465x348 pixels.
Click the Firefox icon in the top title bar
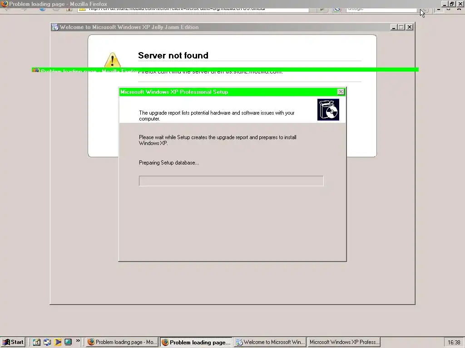pyautogui.click(x=5, y=4)
